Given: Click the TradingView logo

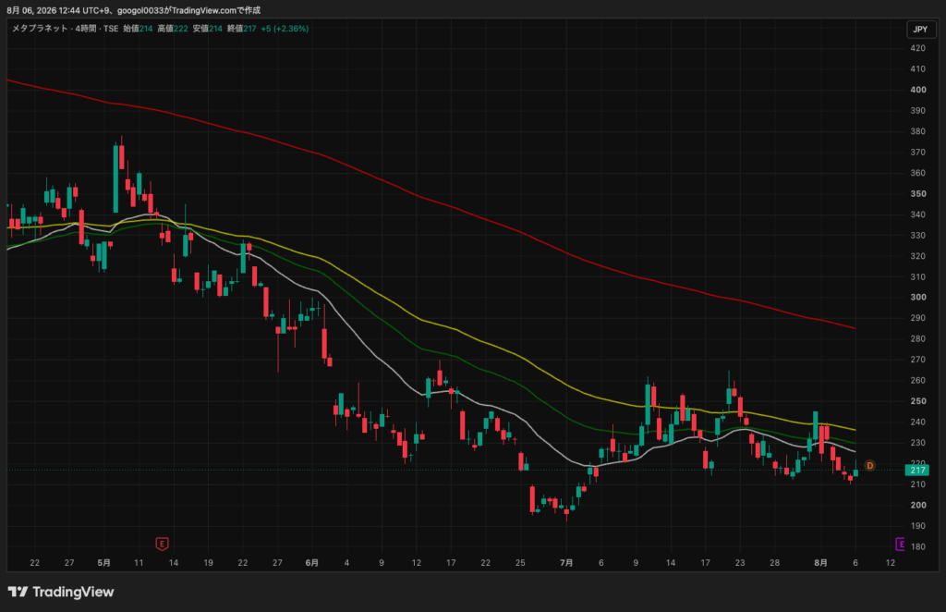Looking at the screenshot, I should point(61,592).
